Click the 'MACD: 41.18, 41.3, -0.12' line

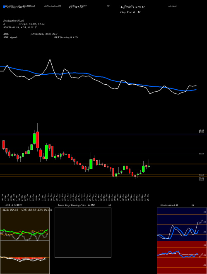[20, 27]
